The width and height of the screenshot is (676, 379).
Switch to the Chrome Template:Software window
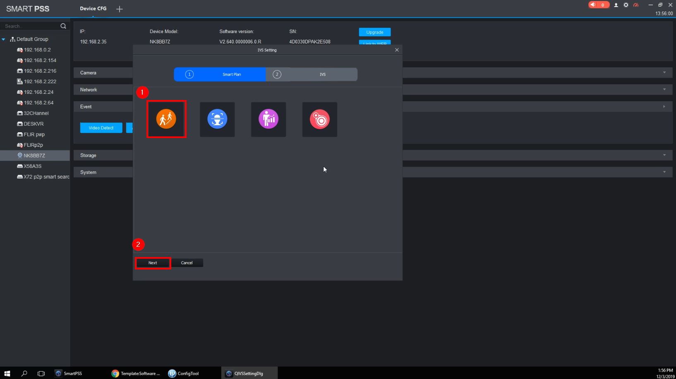(x=136, y=373)
